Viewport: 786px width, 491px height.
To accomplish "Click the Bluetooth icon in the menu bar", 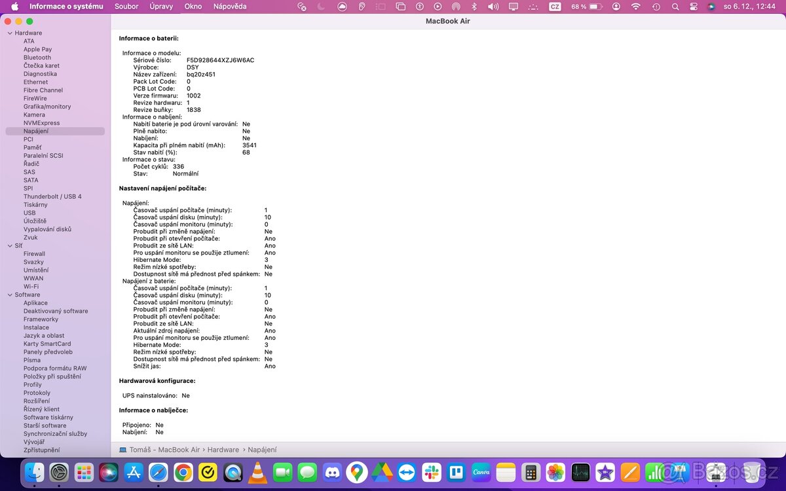I will click(474, 7).
